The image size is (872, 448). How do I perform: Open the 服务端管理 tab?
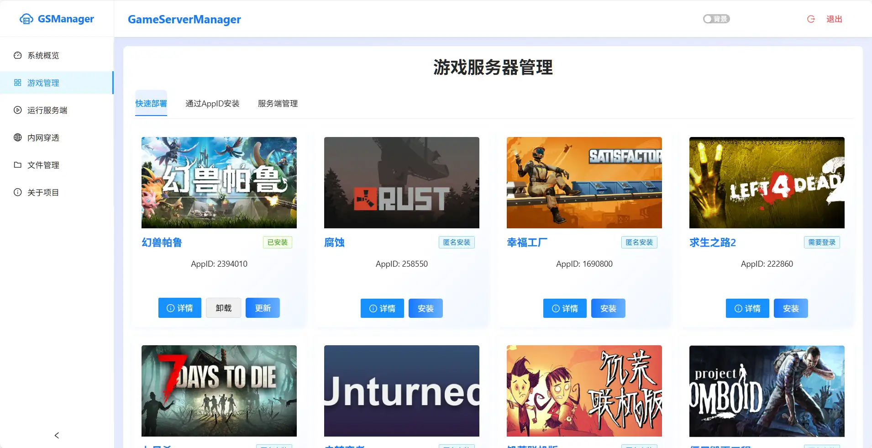(x=277, y=103)
